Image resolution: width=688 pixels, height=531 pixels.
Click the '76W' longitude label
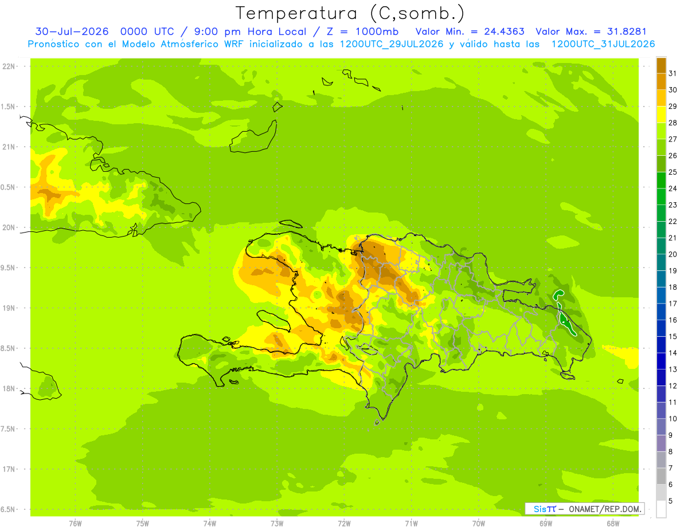tap(75, 524)
